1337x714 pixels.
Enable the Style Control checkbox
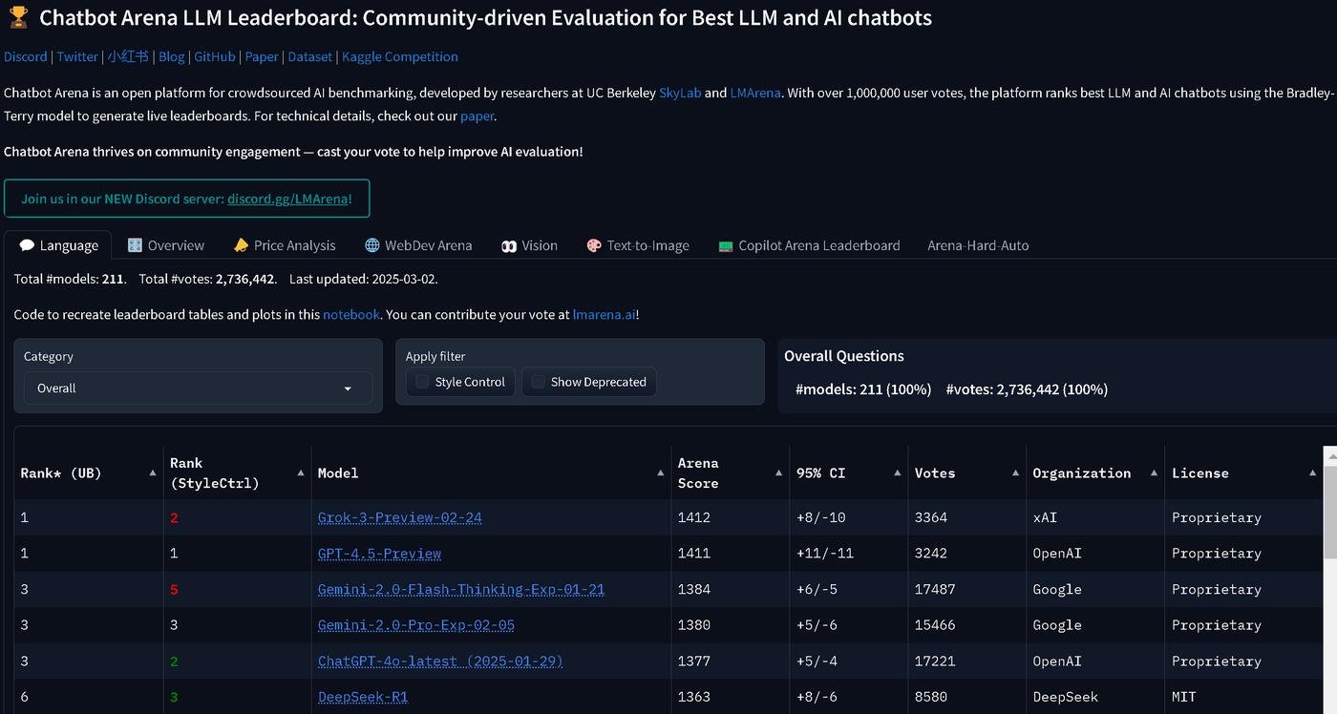pos(422,382)
